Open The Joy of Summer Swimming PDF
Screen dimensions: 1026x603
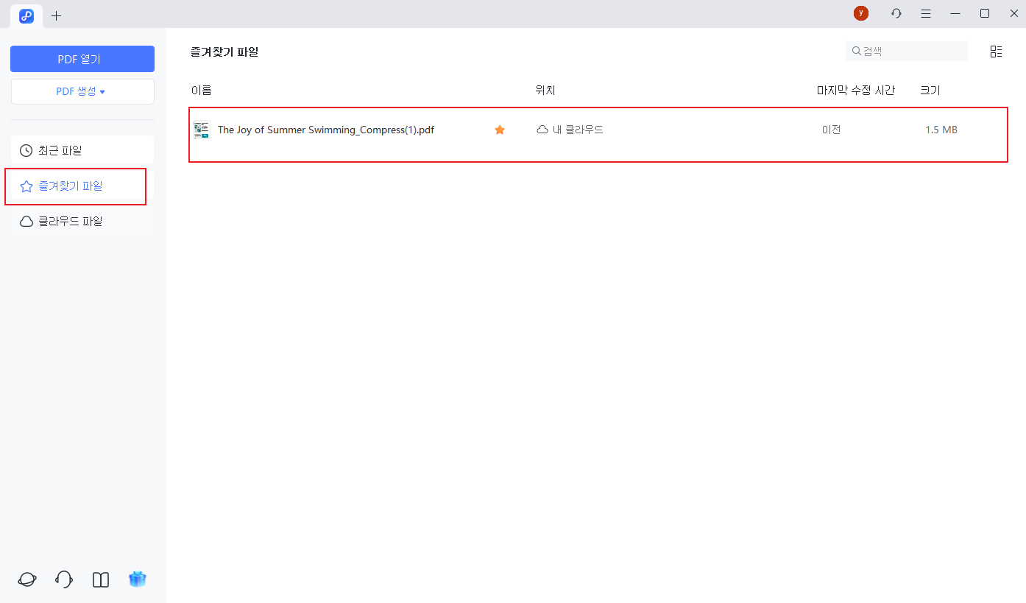[x=326, y=130]
